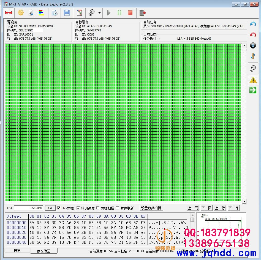Click hex row offset 00000000

point(17,223)
